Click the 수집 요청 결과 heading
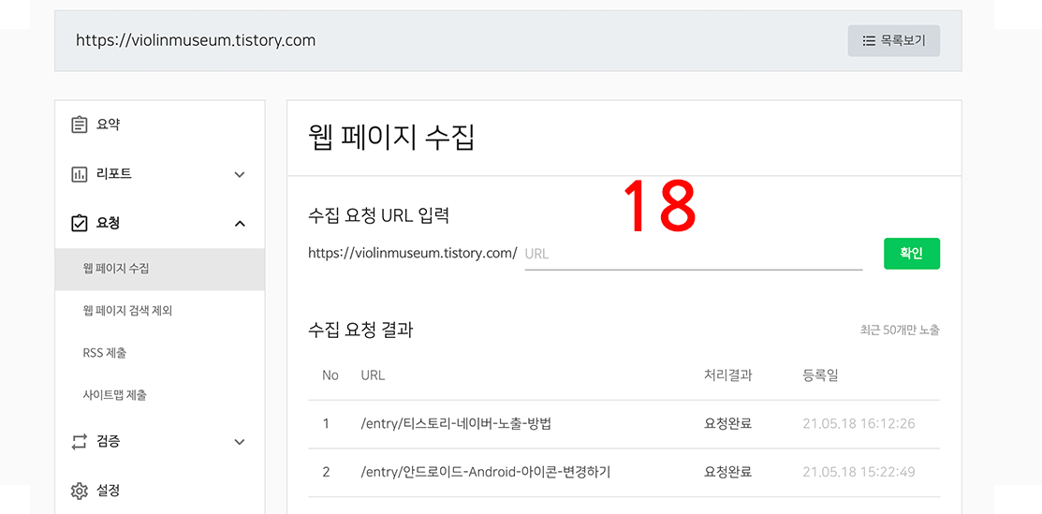Screen dimensions: 1042x514 [x=360, y=330]
